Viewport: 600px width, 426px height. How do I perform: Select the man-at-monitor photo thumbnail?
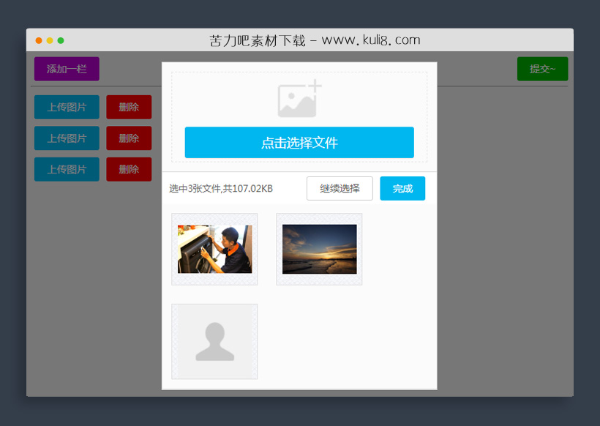pyautogui.click(x=214, y=248)
